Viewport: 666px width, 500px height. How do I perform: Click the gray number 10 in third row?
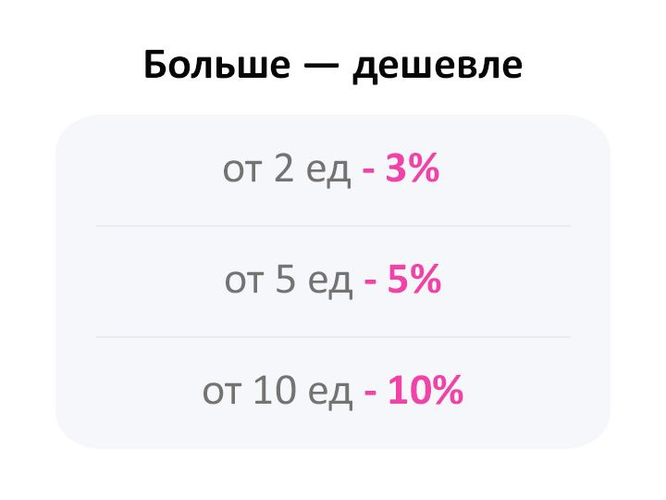275,390
